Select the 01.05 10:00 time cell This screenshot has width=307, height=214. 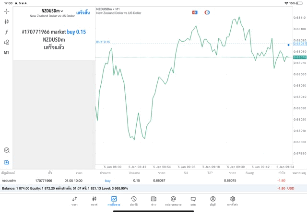(x=73, y=180)
